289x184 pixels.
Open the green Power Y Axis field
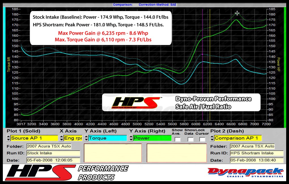[x=152, y=138]
